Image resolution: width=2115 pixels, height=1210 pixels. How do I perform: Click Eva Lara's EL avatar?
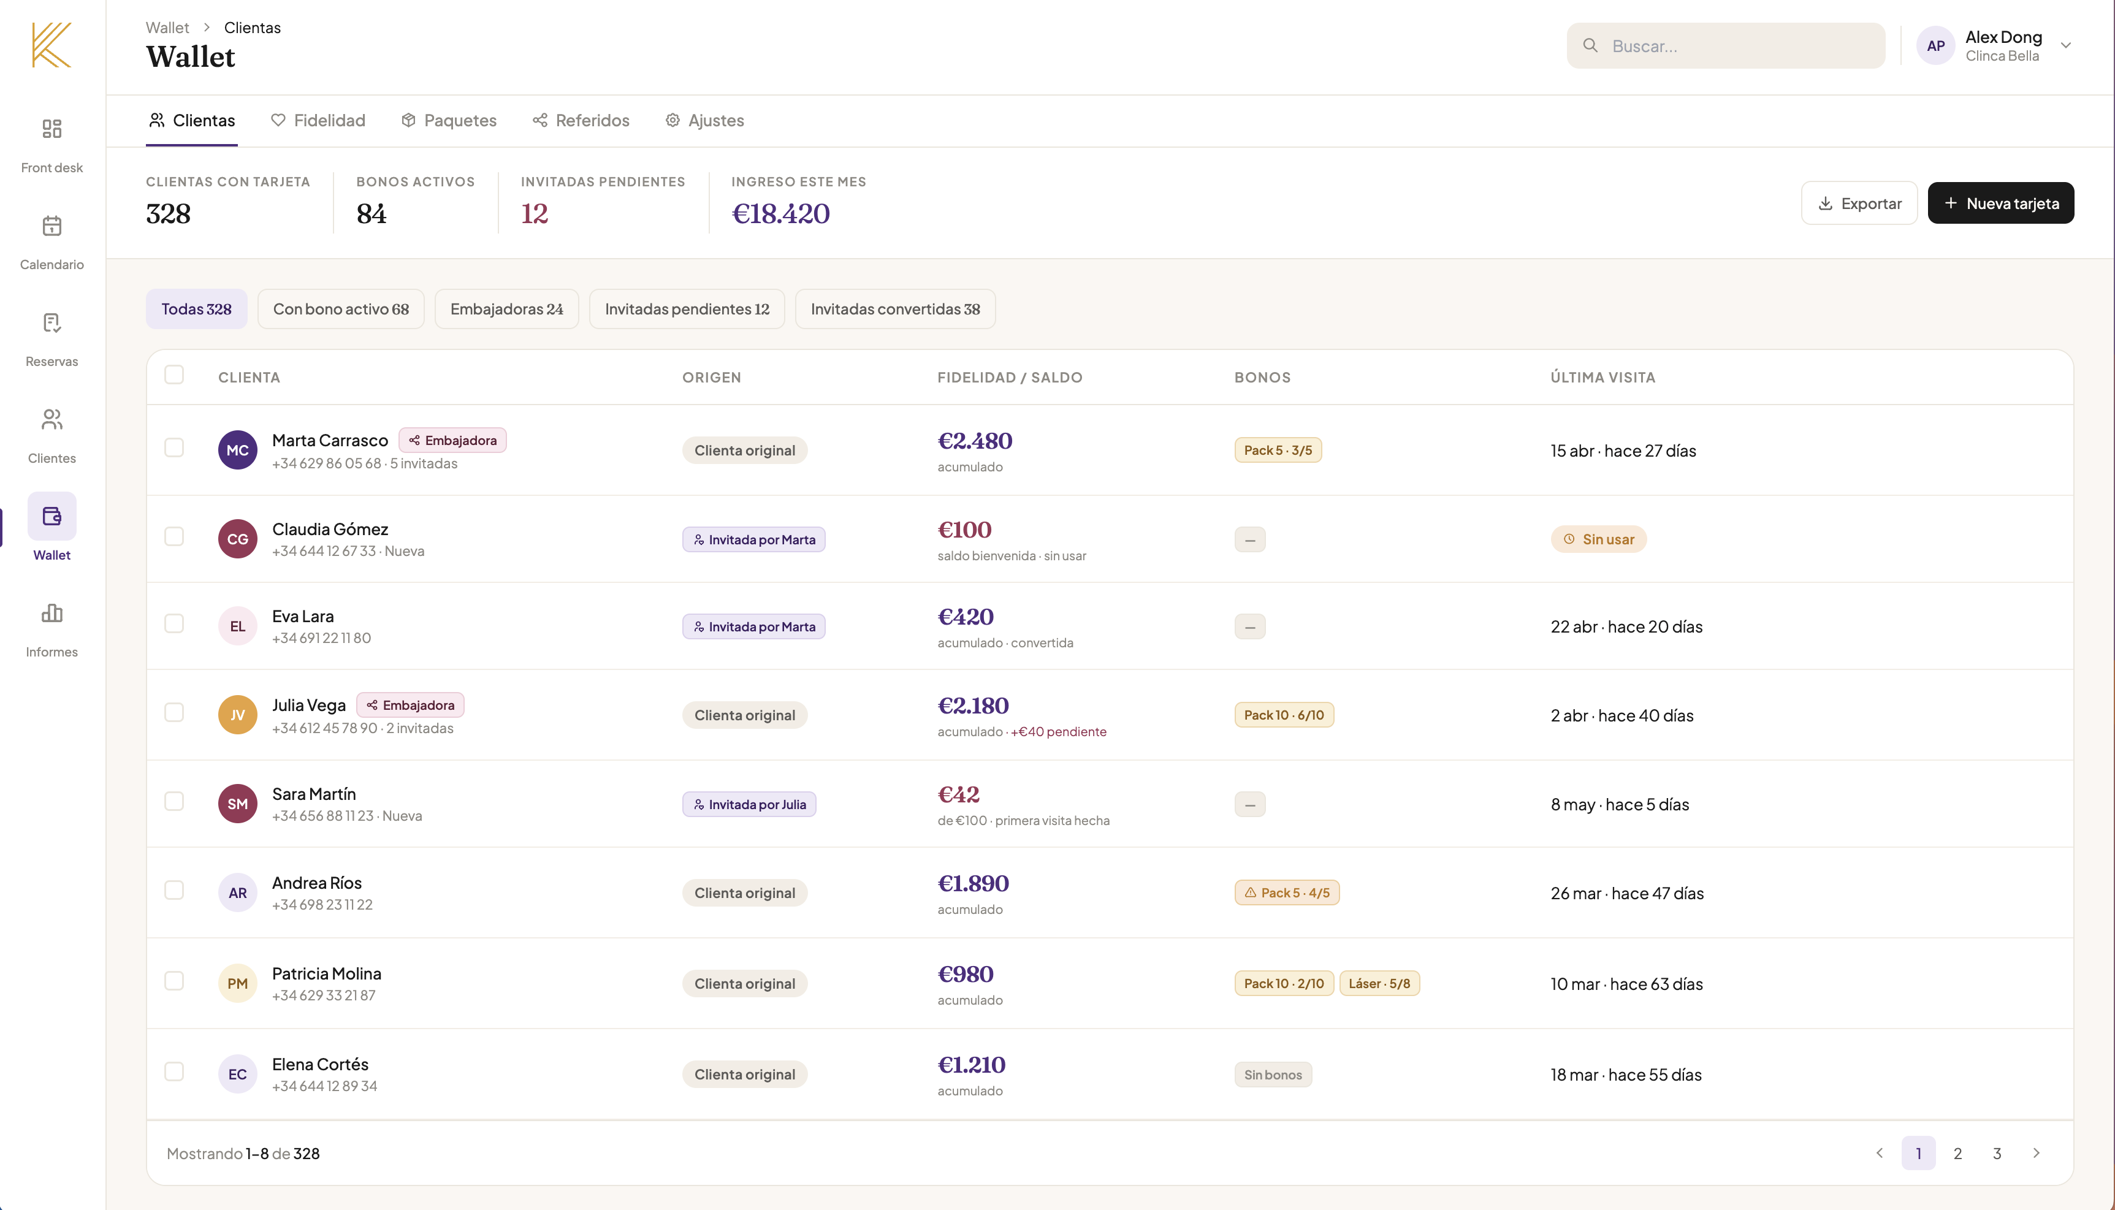tap(238, 626)
